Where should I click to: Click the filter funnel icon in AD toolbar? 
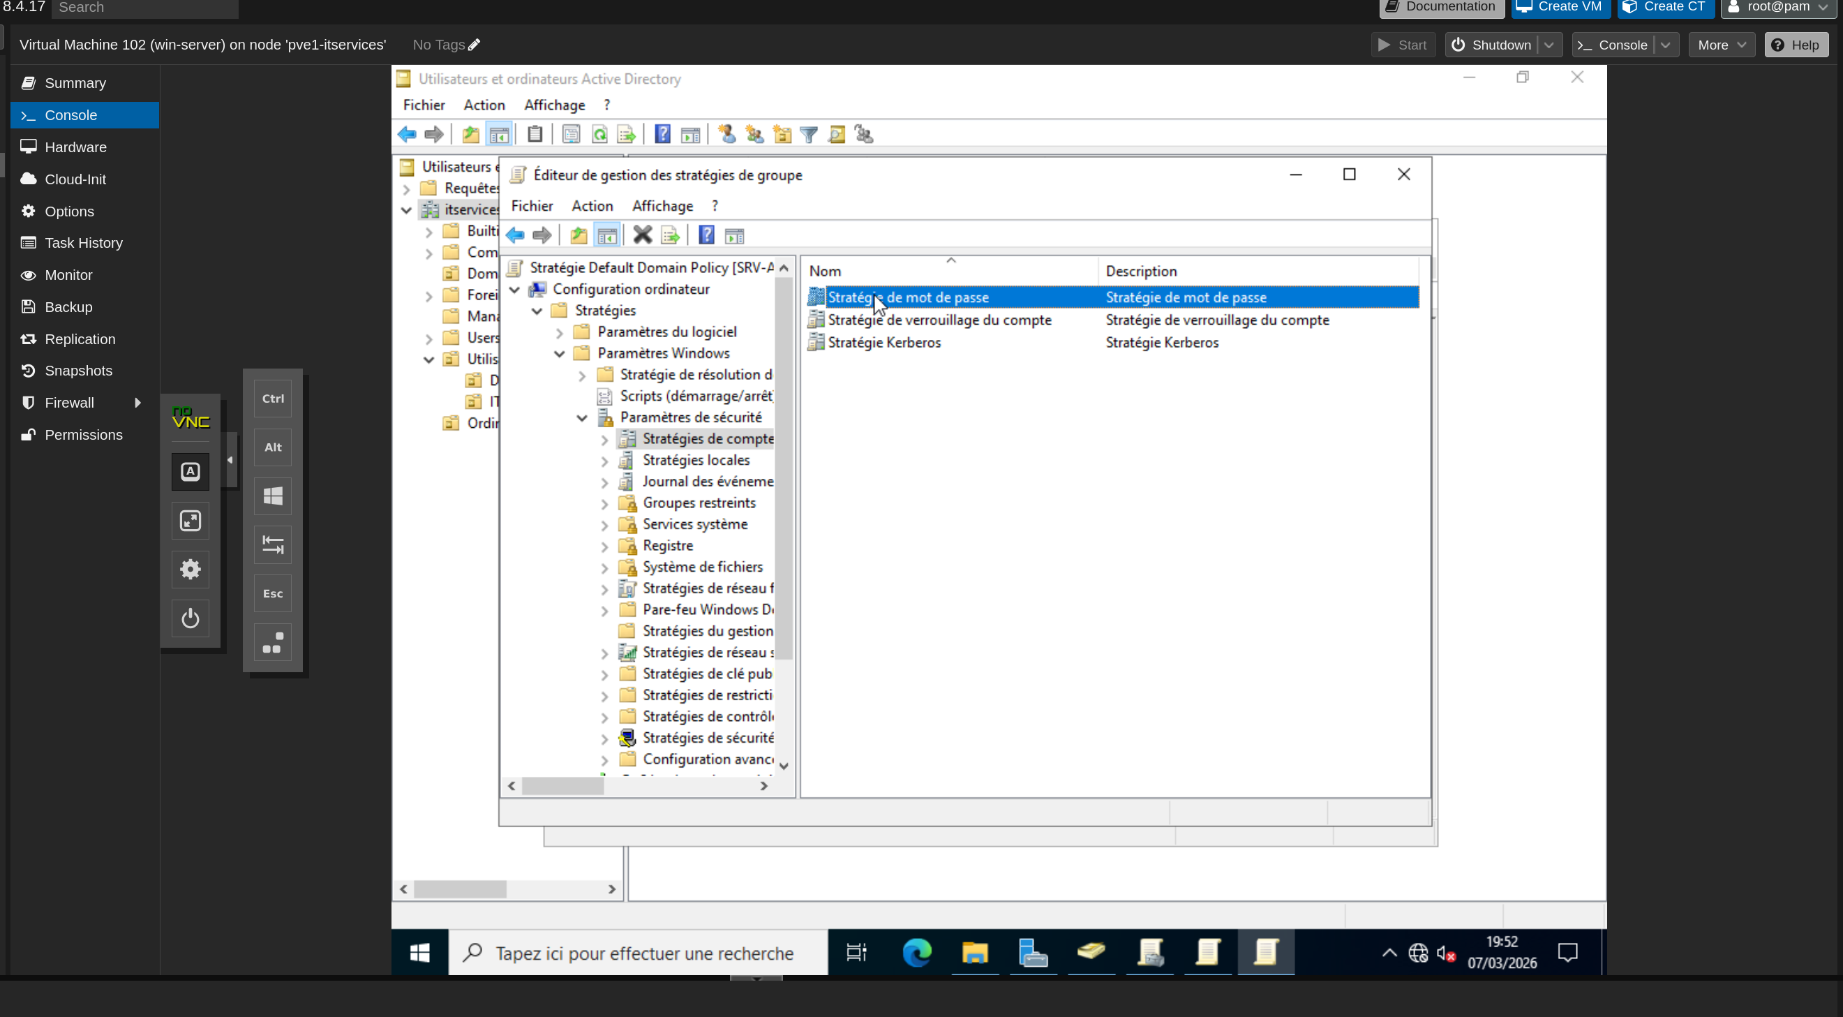[x=809, y=135]
